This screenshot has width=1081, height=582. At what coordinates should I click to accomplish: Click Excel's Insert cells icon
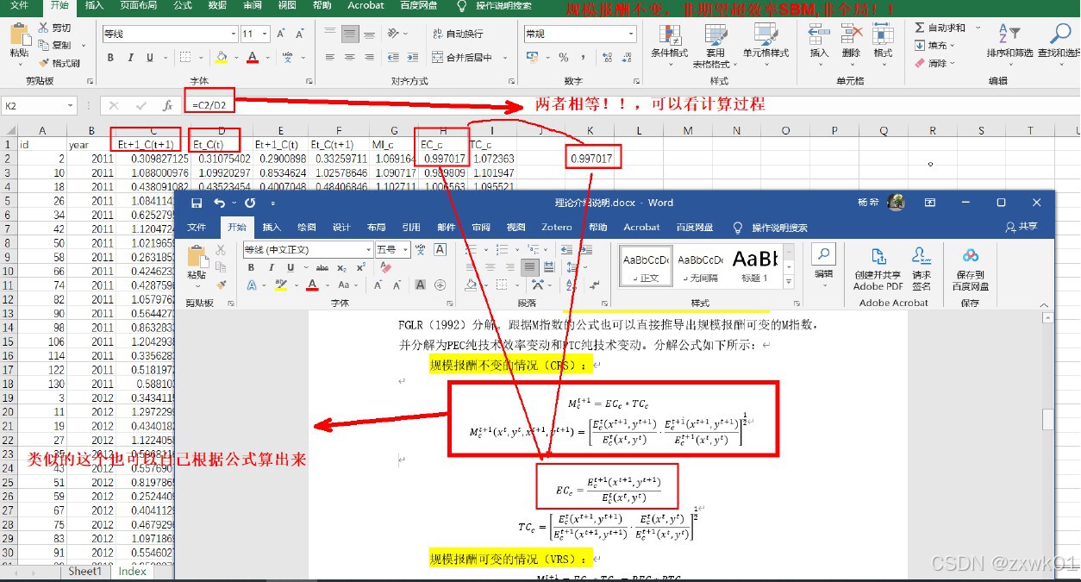pos(819,34)
